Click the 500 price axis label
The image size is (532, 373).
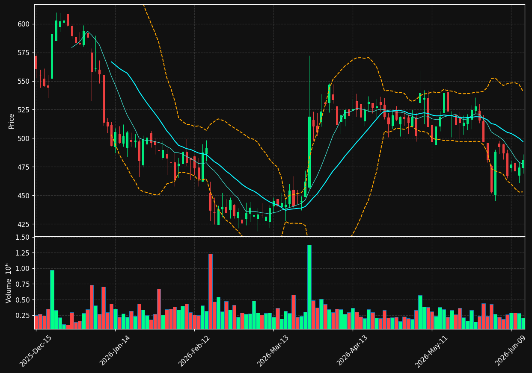click(24, 138)
